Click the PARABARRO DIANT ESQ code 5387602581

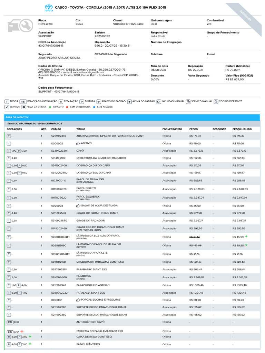[x=59, y=270]
